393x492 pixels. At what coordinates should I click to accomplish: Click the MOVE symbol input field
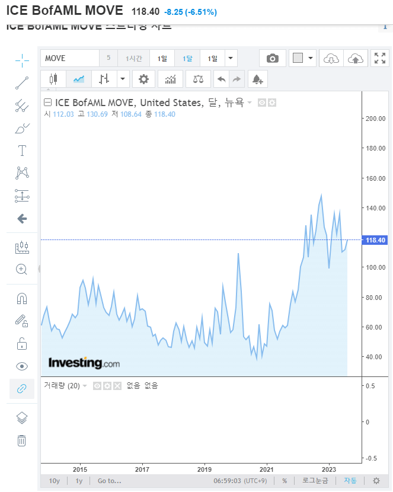pyautogui.click(x=70, y=58)
